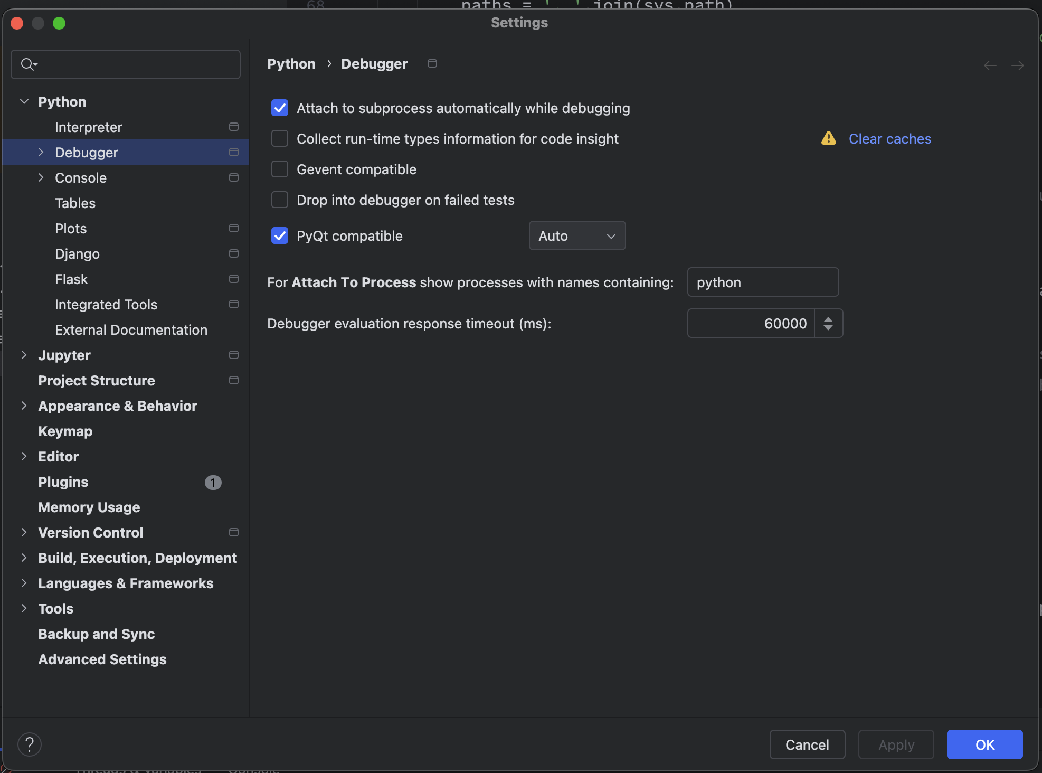This screenshot has height=773, width=1042.
Task: Open the PyQt compatible Auto dropdown
Action: [576, 235]
